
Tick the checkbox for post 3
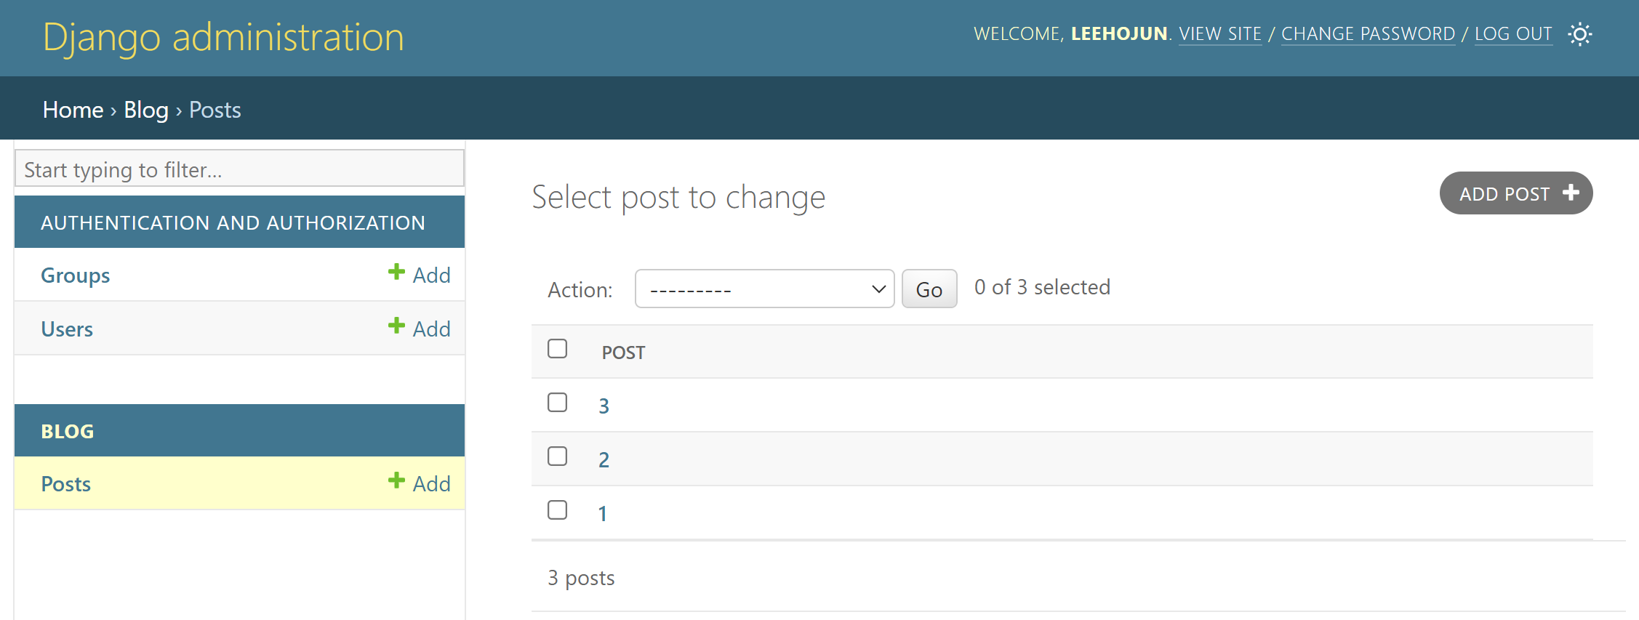558,402
